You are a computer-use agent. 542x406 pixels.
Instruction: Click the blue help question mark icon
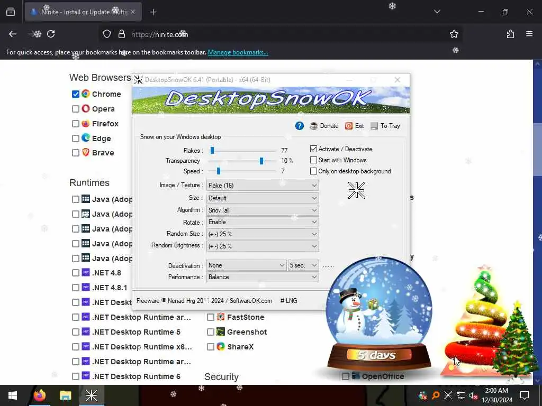pyautogui.click(x=300, y=126)
